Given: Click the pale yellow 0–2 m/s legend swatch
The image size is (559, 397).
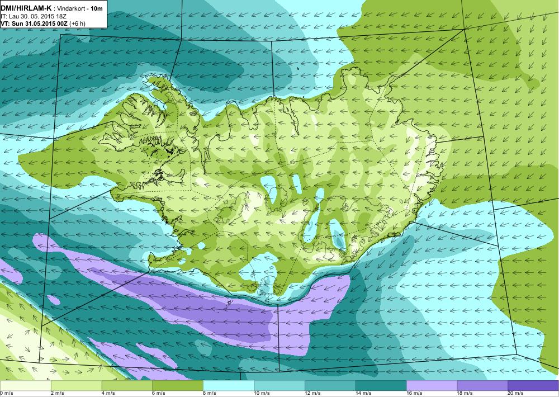Looking at the screenshot, I should click(x=25, y=386).
